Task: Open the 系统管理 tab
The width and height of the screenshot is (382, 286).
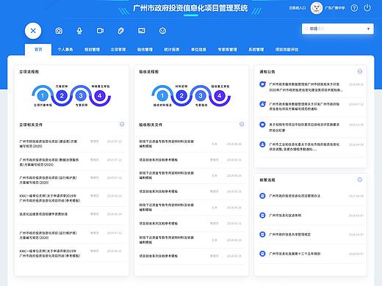Action: point(256,50)
